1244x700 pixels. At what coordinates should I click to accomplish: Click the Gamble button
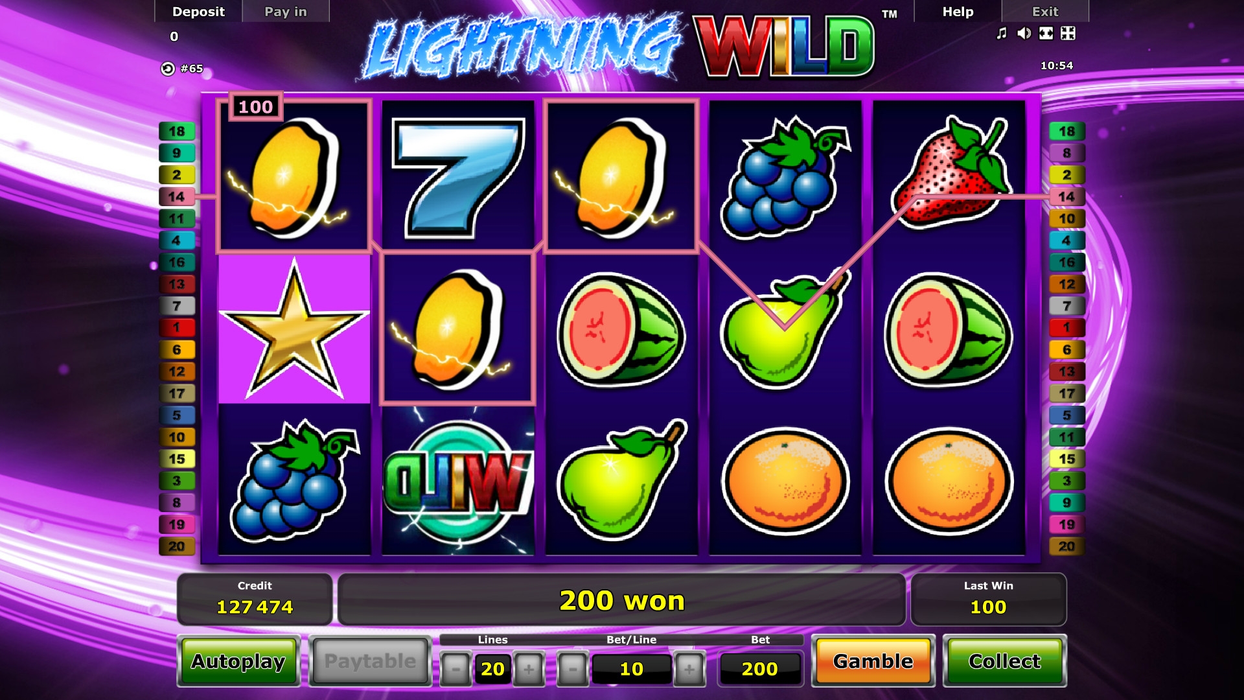(x=873, y=661)
